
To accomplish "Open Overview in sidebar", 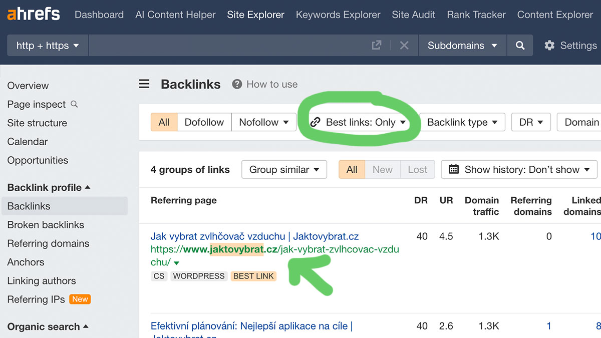I will click(28, 86).
